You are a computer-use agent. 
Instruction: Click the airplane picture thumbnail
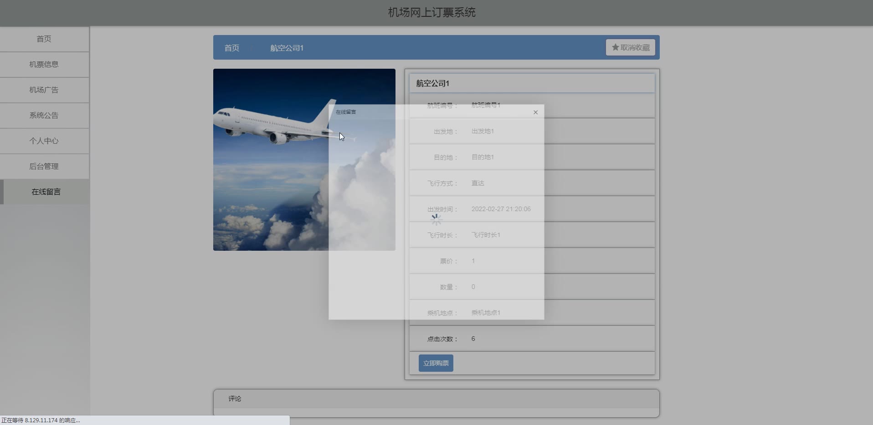[x=304, y=160]
